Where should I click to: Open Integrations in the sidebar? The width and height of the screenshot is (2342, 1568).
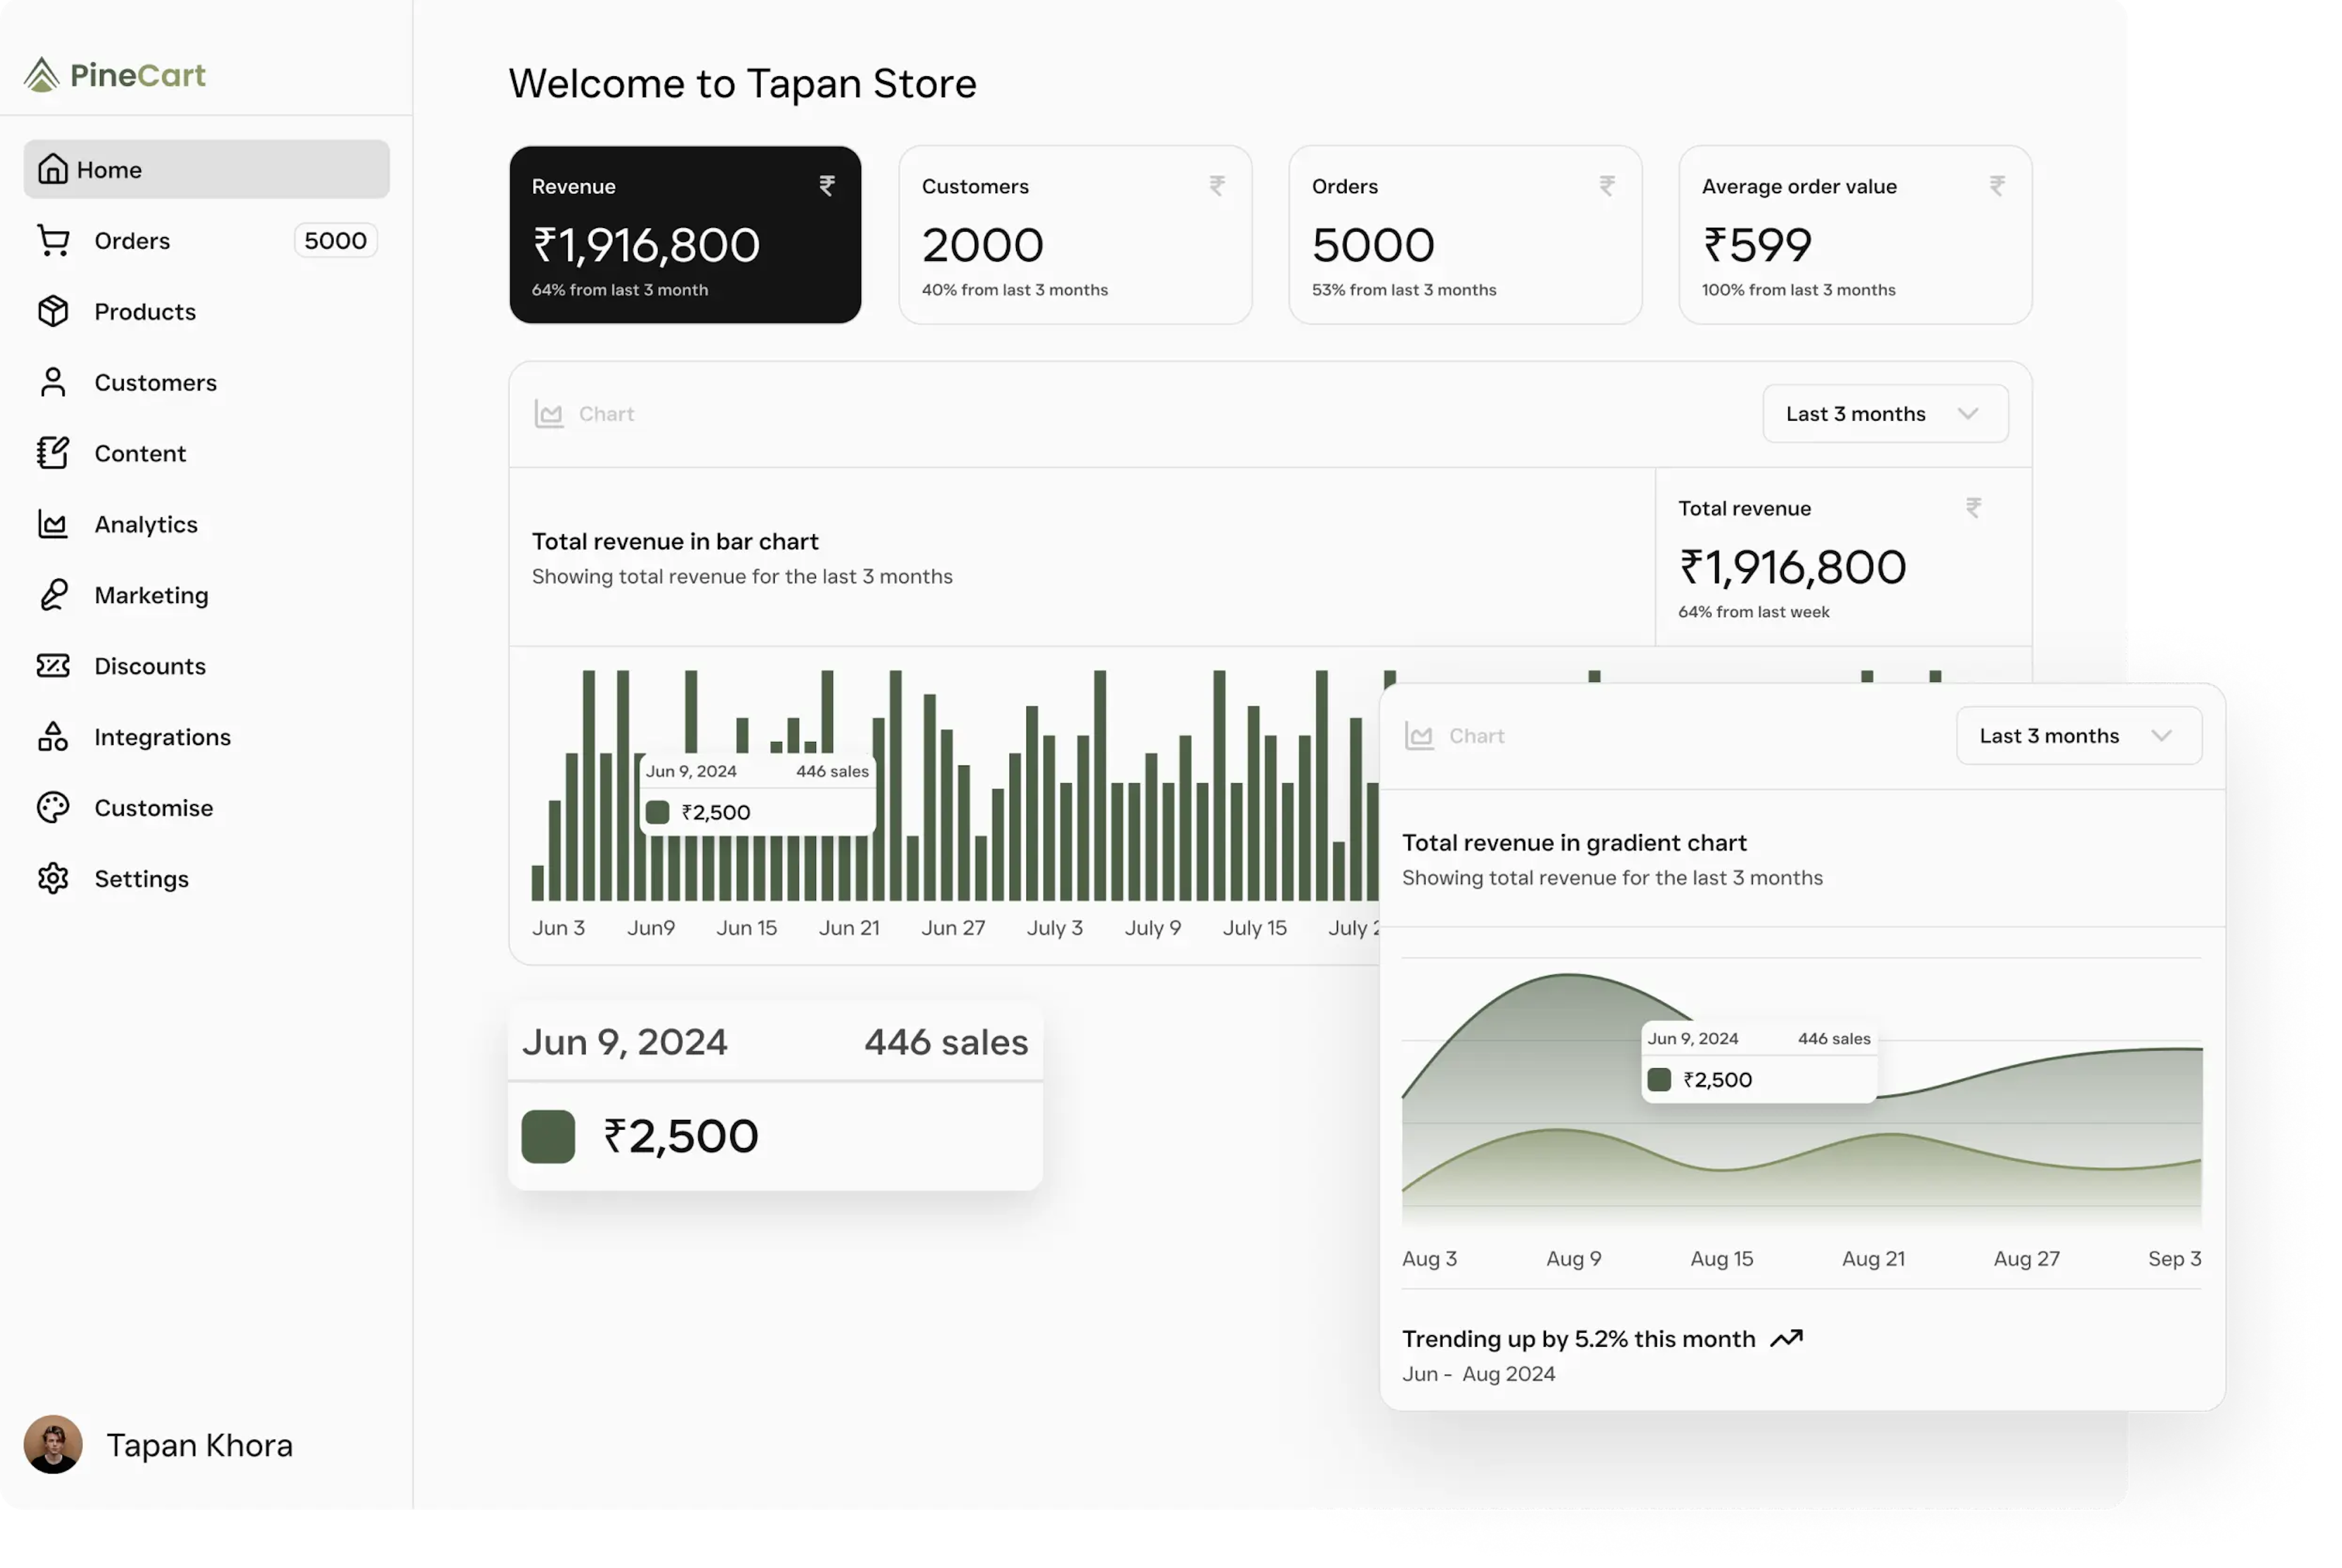point(207,737)
